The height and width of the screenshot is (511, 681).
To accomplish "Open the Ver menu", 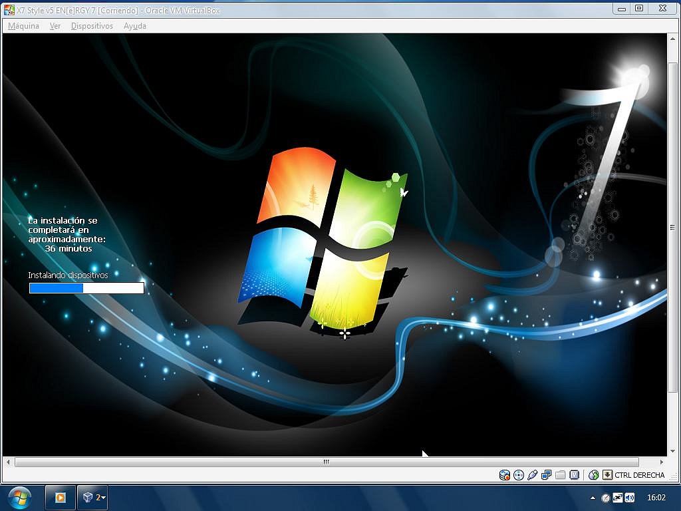I will [x=55, y=26].
